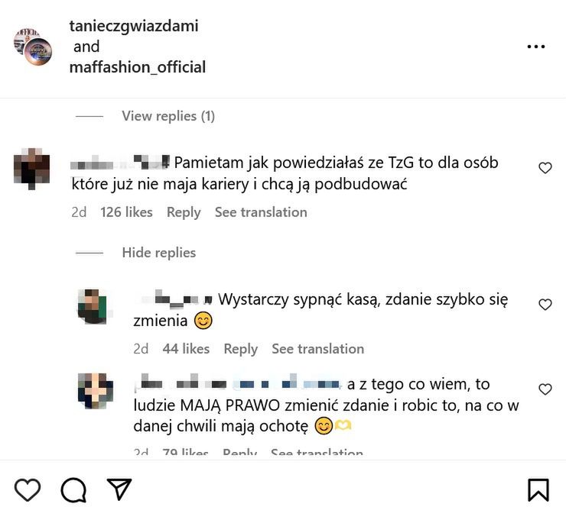View the 126 likes list
This screenshot has width=566, height=510.
point(126,212)
